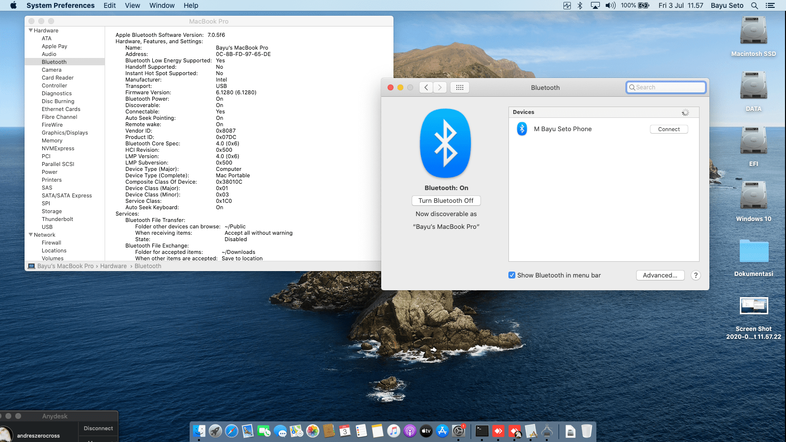Select USB in the Hardware list

point(47,227)
